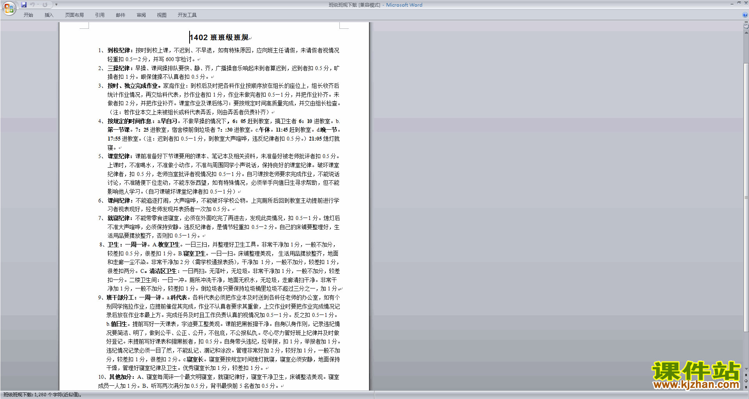Click the bold text 清洁区卫生
The image size is (749, 399).
(163, 271)
